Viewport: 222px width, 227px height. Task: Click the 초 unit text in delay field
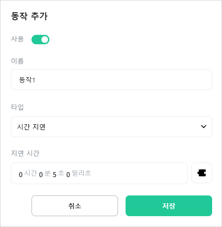click(x=61, y=173)
